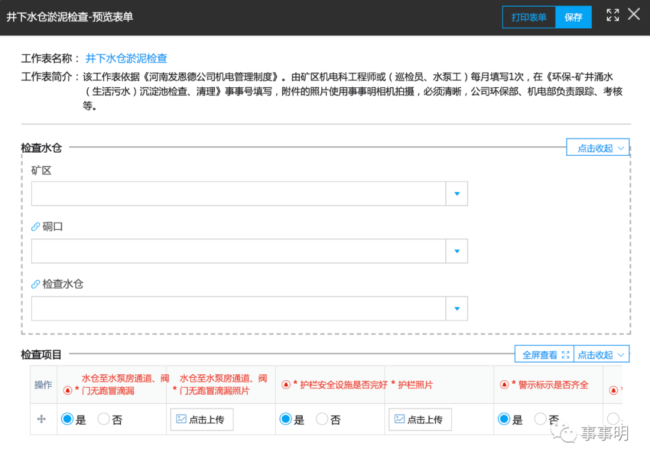The image size is (650, 462).
Task: Expand the 硐口 dropdown arrow
Action: (x=456, y=251)
